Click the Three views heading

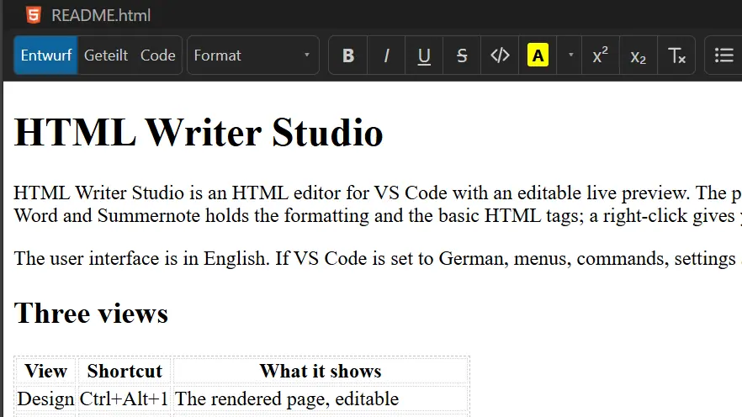point(91,314)
